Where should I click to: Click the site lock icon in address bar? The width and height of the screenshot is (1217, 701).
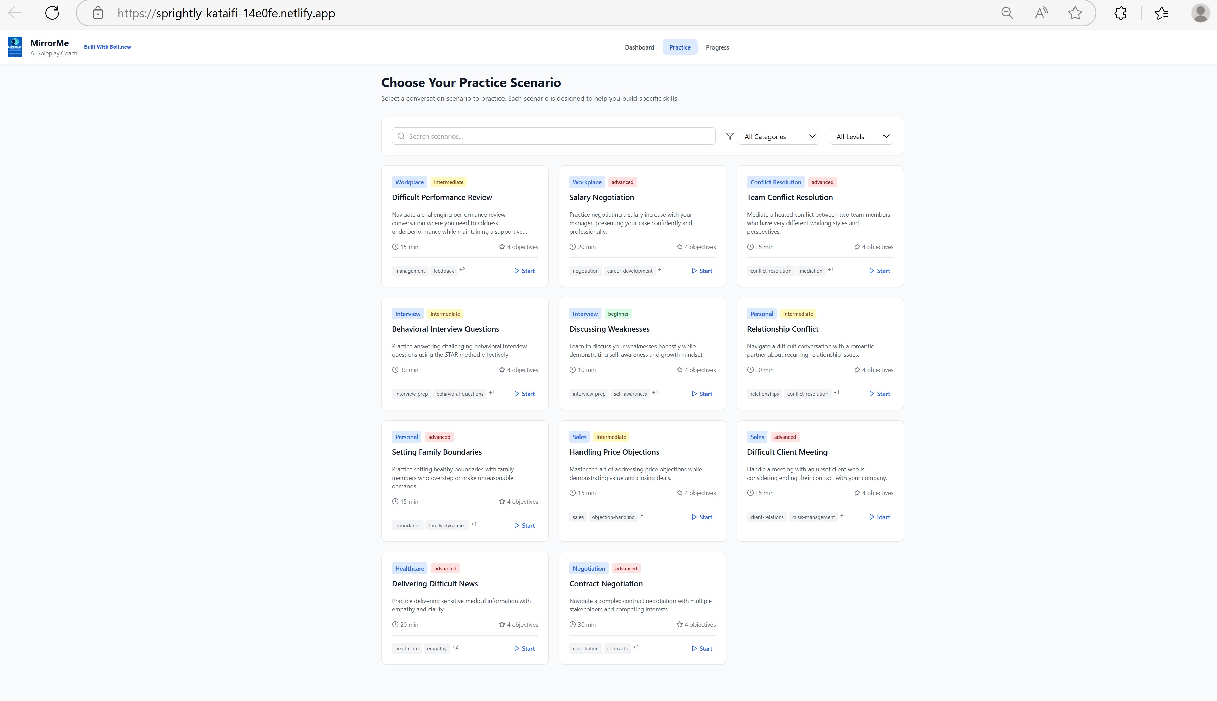point(98,13)
